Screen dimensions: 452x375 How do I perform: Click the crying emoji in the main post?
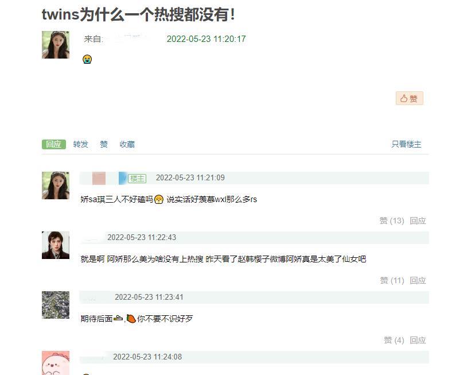pyautogui.click(x=87, y=59)
